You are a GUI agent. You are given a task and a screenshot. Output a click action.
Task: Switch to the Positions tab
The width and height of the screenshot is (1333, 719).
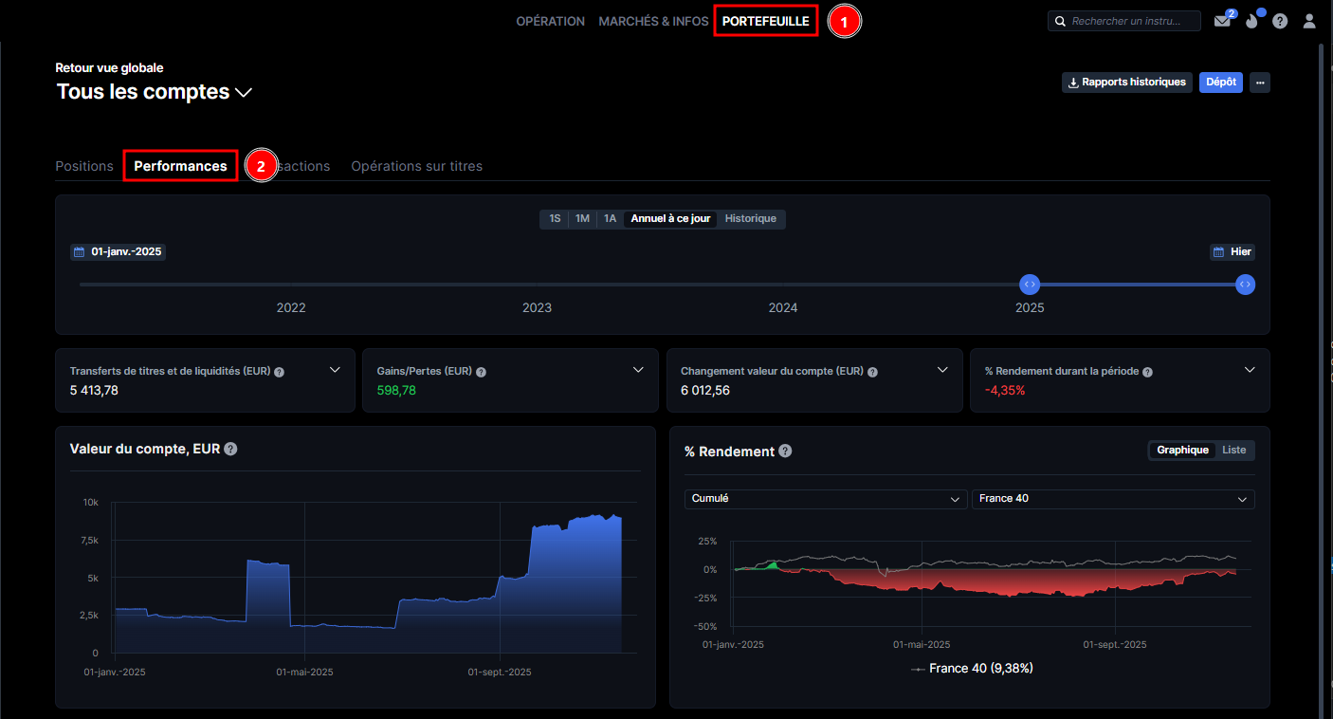[84, 166]
